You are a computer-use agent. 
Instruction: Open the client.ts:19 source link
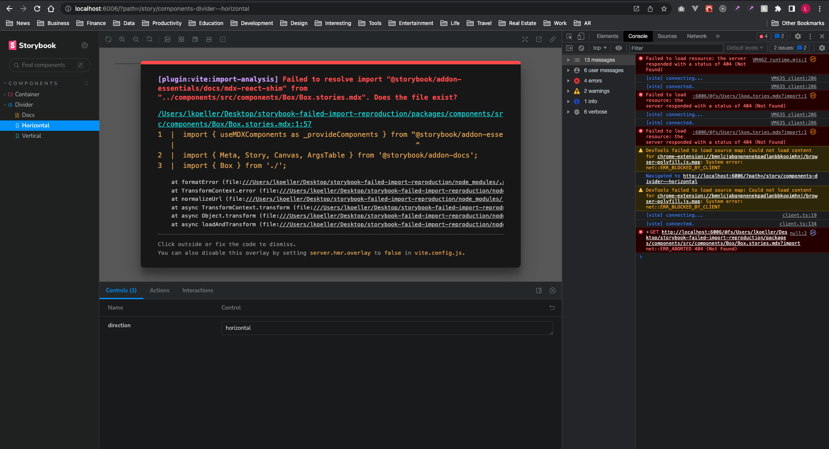coord(799,215)
